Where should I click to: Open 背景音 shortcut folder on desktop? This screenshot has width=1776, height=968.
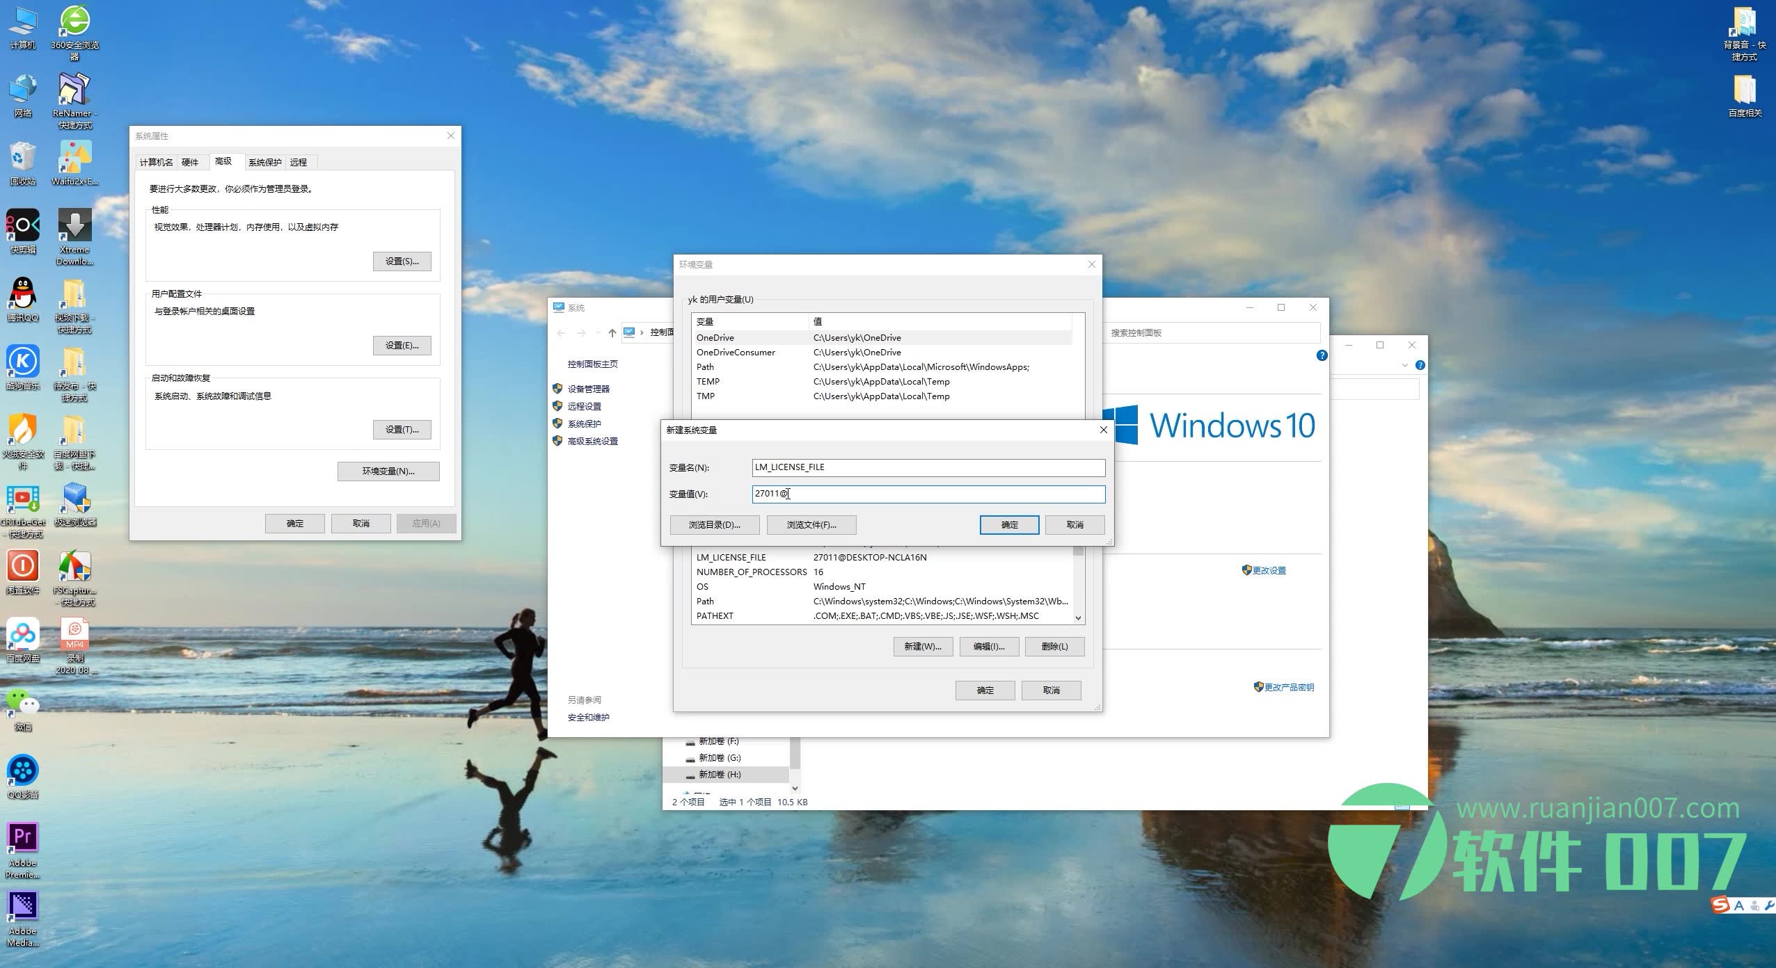click(x=1745, y=33)
